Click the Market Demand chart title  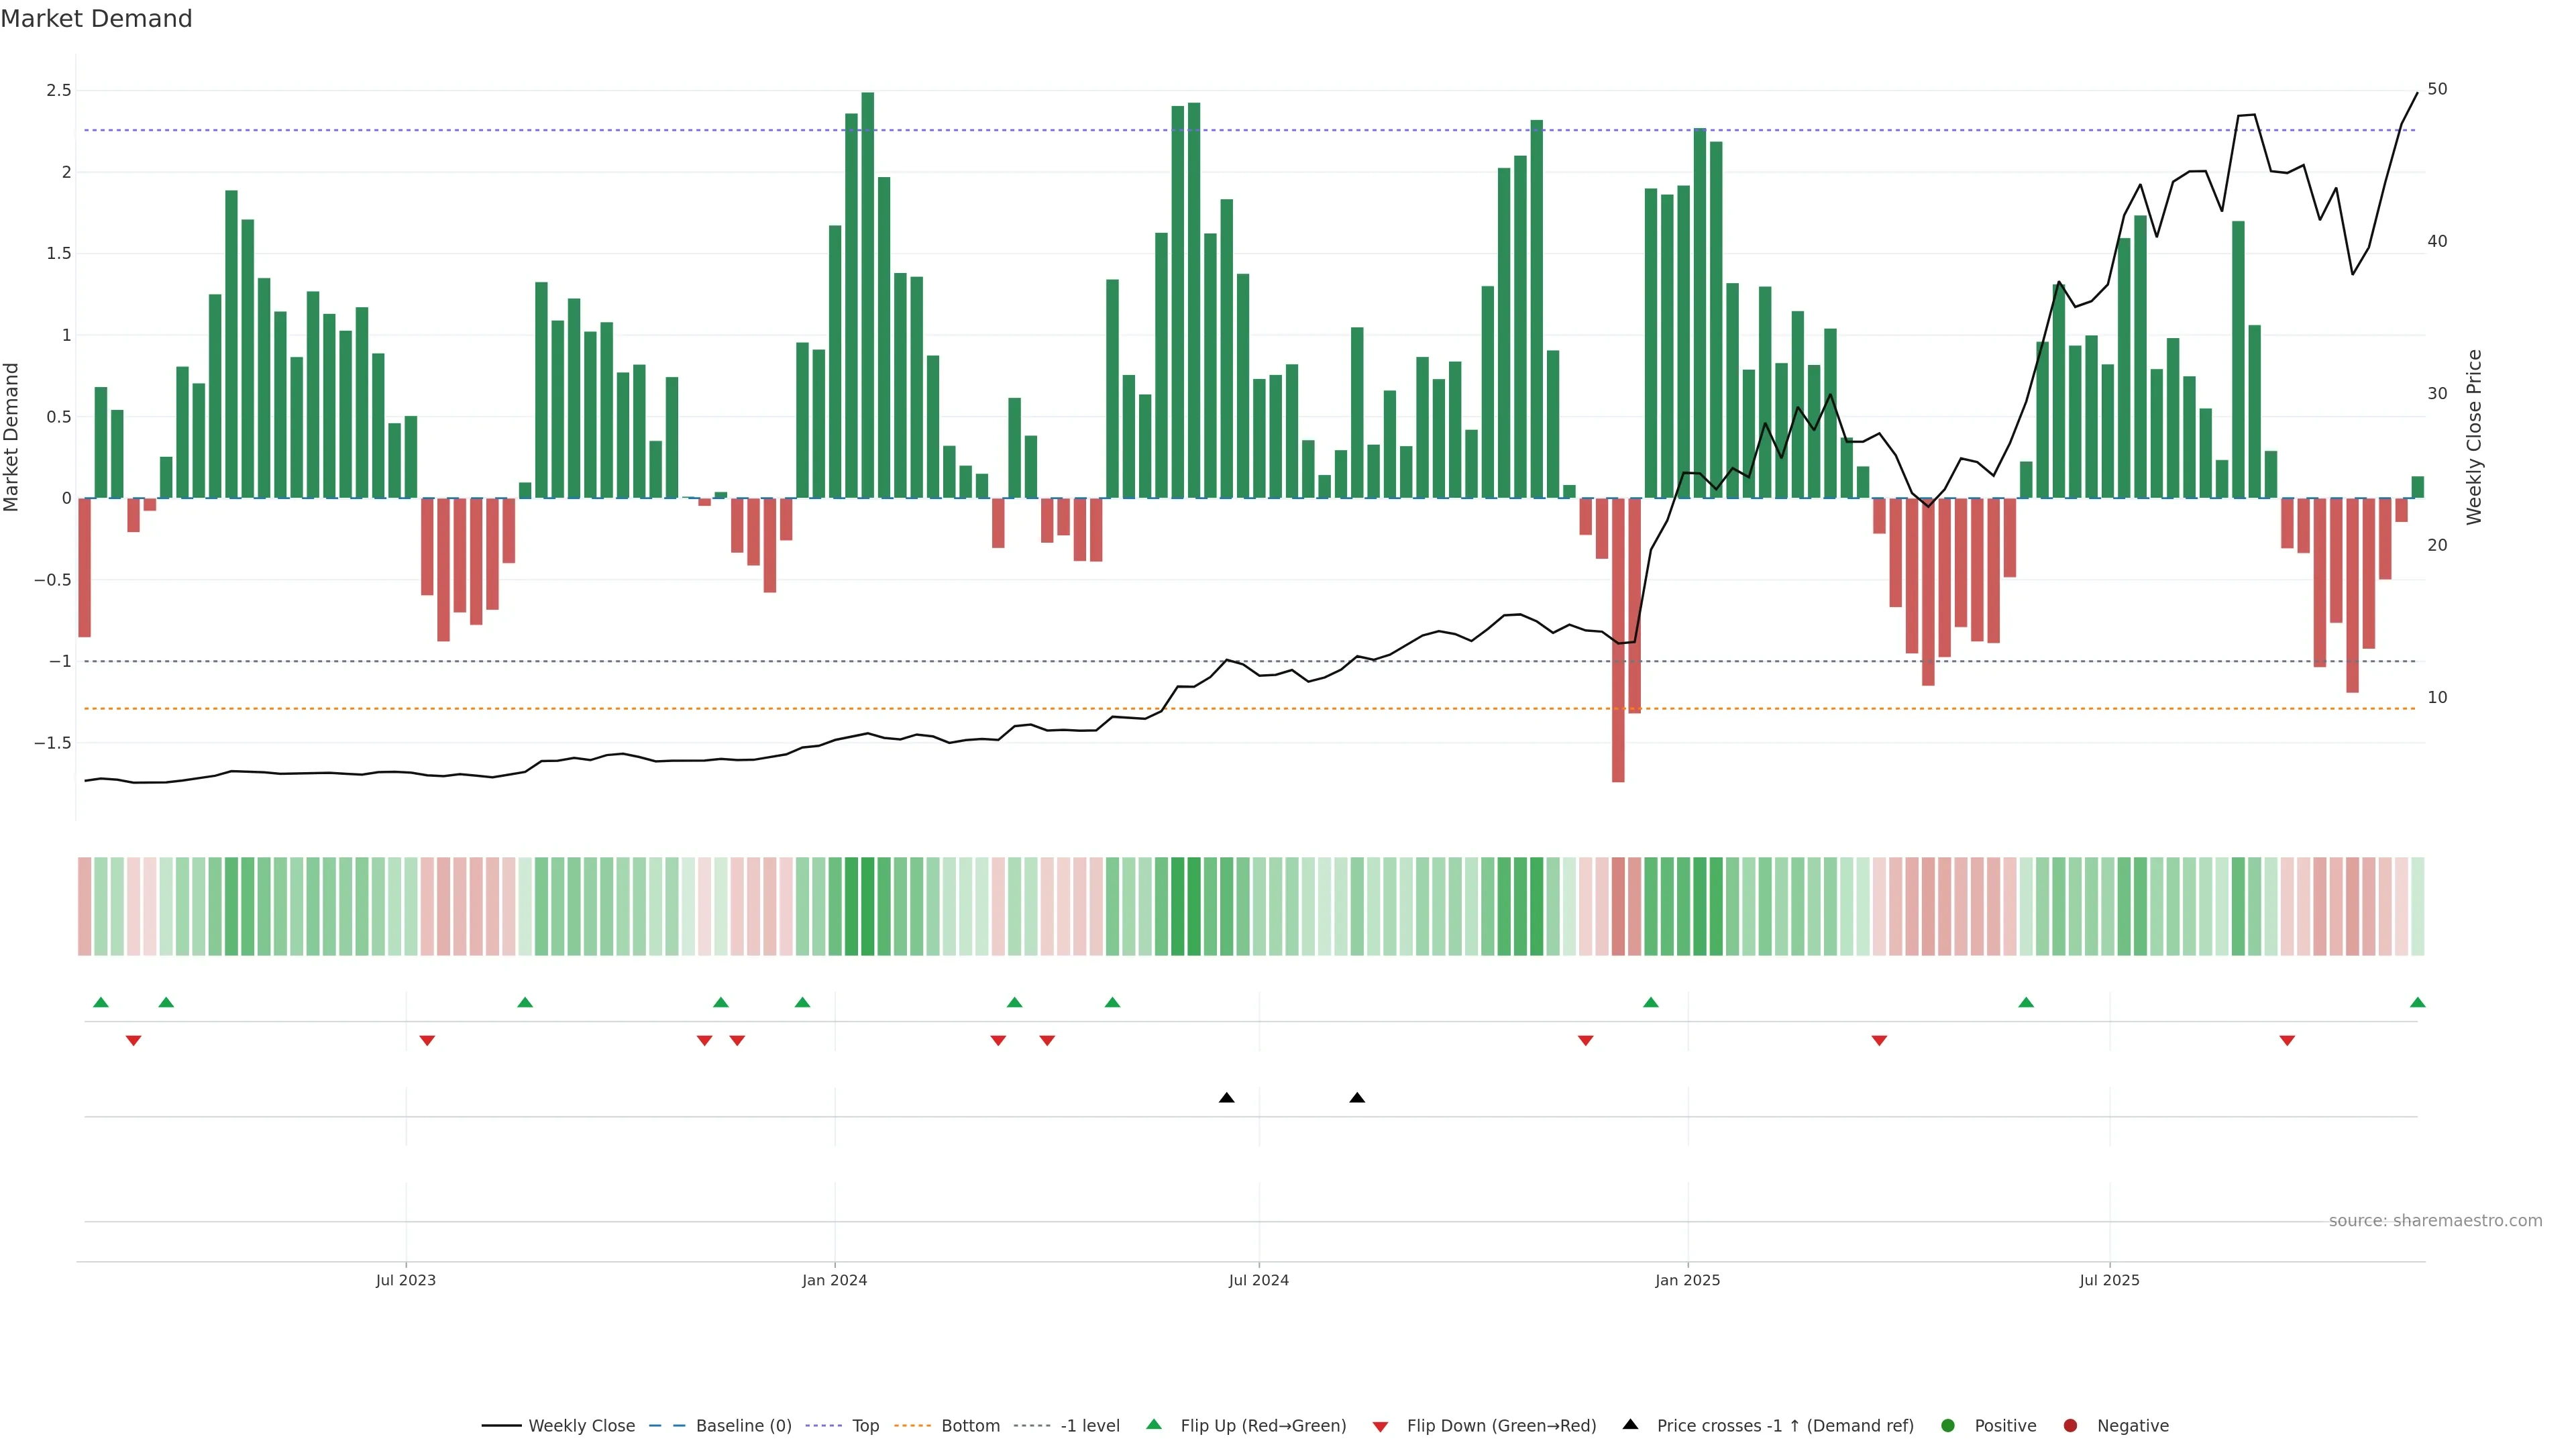[x=97, y=19]
